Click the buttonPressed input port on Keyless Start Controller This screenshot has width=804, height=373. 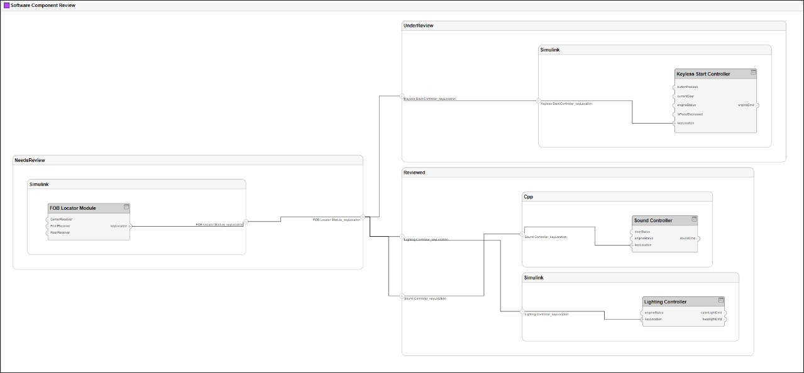click(x=675, y=87)
